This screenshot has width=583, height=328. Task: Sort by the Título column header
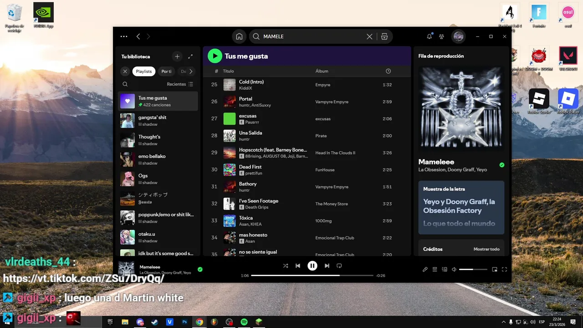point(228,71)
